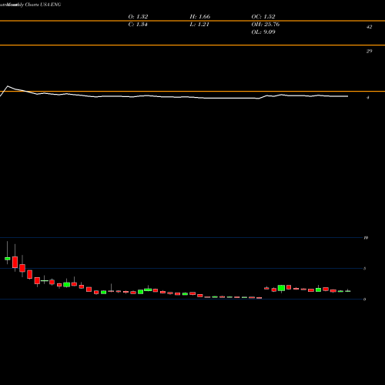Click the '0' price axis label

pos(364,300)
